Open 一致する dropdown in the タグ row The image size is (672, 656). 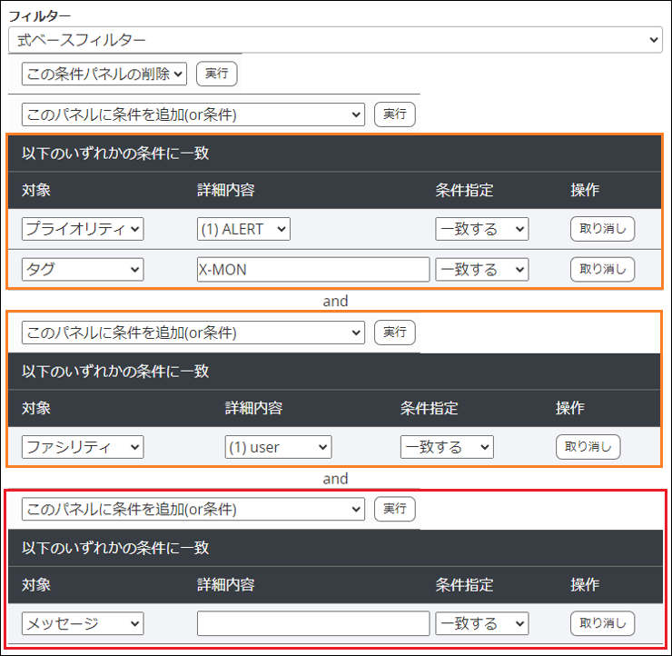(481, 269)
